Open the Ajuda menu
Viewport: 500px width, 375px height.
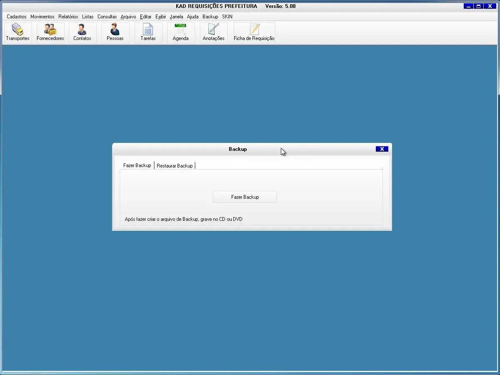click(x=193, y=17)
